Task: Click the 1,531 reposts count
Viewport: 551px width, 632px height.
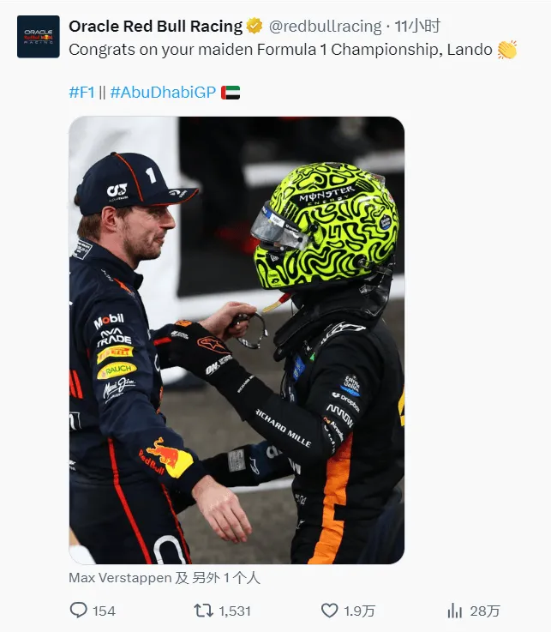Action: 235,611
